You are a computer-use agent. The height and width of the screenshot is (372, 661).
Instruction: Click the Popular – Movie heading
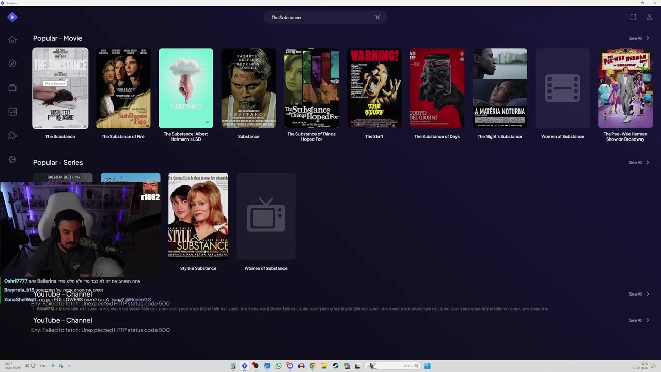[57, 38]
